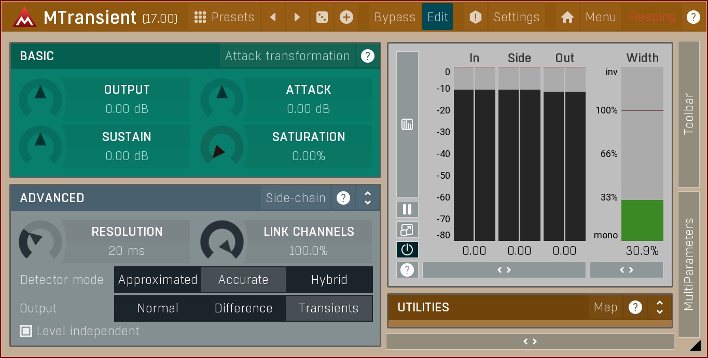The width and height of the screenshot is (708, 358).
Task: Pop out the meters window icon
Action: [407, 230]
